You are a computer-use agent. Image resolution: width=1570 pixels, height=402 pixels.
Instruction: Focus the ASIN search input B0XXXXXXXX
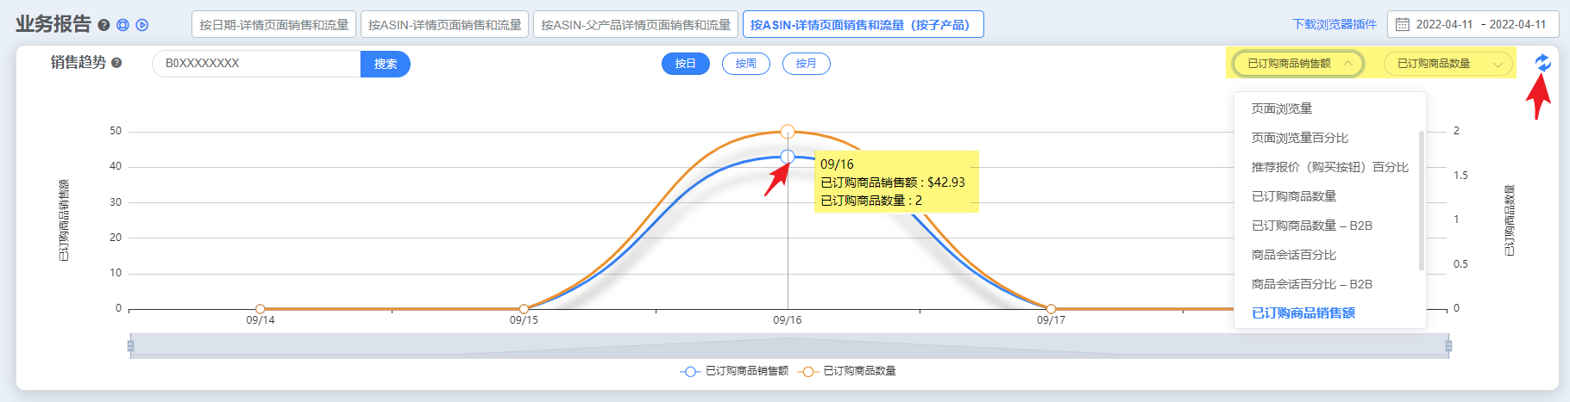click(x=256, y=64)
